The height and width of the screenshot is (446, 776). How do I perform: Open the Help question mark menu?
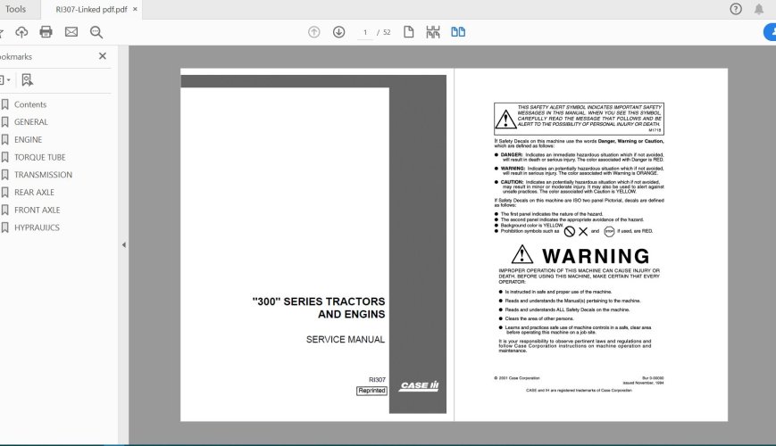tap(736, 9)
